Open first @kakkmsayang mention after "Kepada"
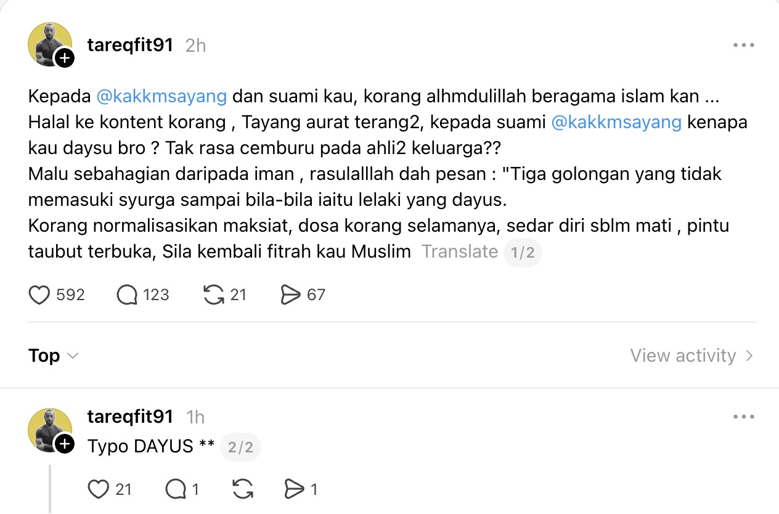The width and height of the screenshot is (779, 514). point(161,97)
